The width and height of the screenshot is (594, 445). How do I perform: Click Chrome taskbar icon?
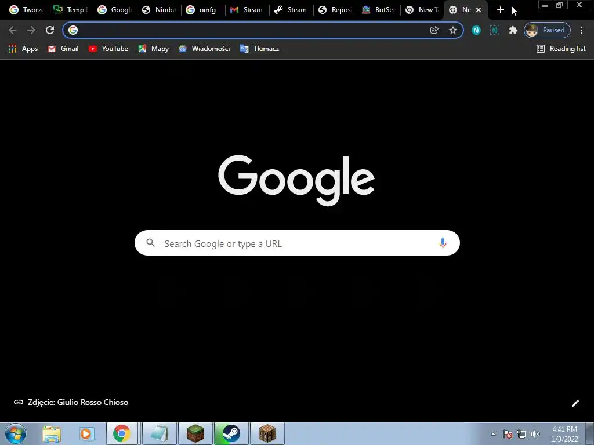point(122,433)
